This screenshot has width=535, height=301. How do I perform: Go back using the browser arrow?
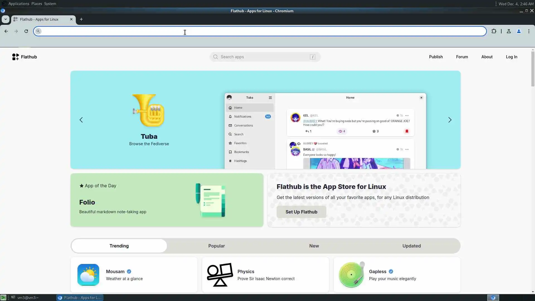click(x=6, y=31)
